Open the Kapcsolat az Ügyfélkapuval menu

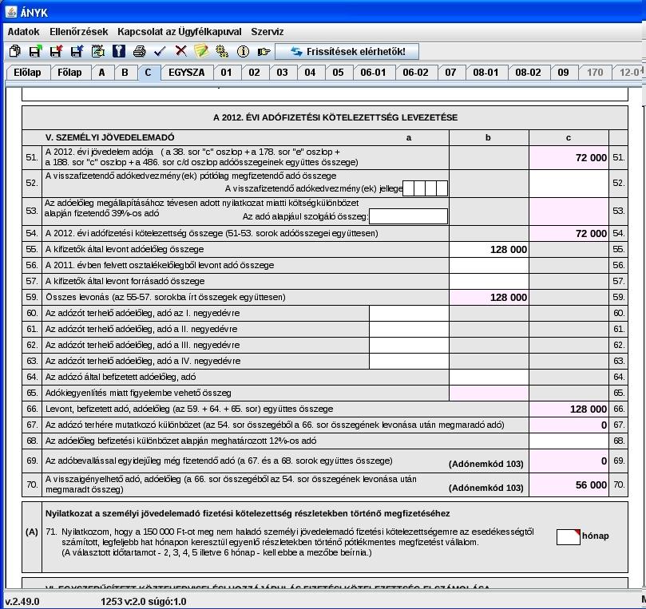pyautogui.click(x=179, y=32)
